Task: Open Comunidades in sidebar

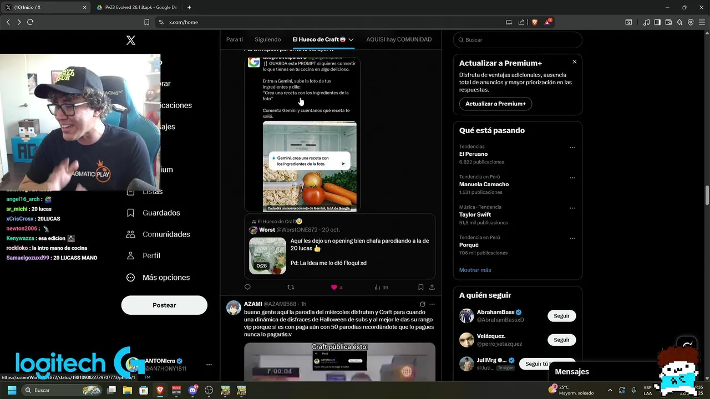Action: [158, 234]
